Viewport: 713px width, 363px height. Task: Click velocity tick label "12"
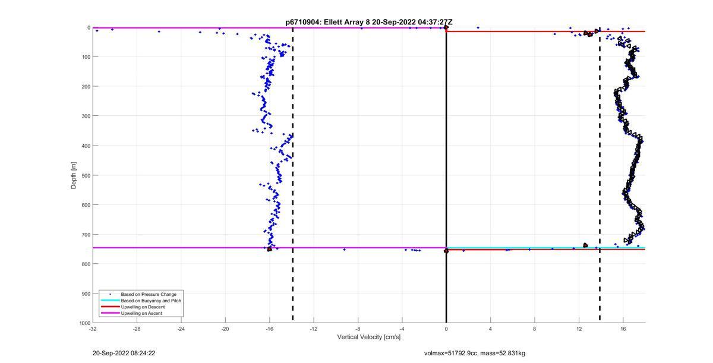point(579,329)
